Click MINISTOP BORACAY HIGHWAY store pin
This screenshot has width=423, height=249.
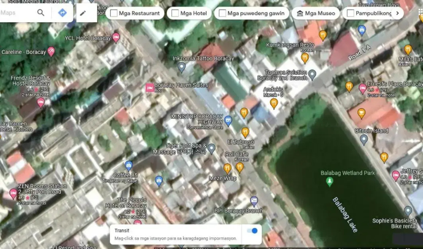coord(228,121)
